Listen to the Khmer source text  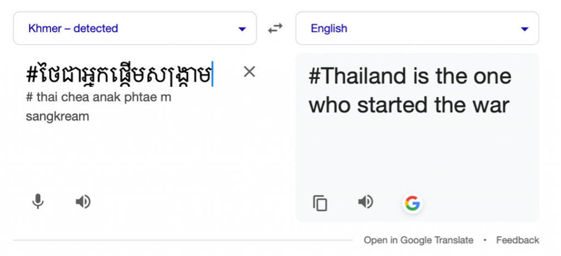click(x=83, y=202)
